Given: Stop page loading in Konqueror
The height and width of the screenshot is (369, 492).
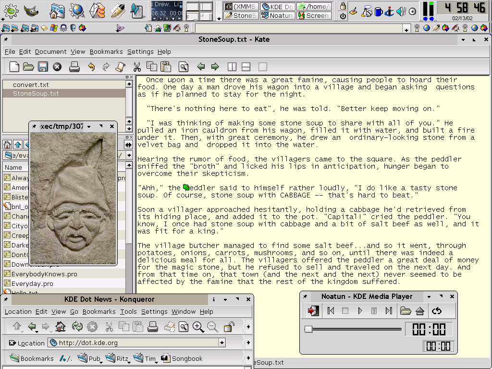Looking at the screenshot, I should 92,327.
